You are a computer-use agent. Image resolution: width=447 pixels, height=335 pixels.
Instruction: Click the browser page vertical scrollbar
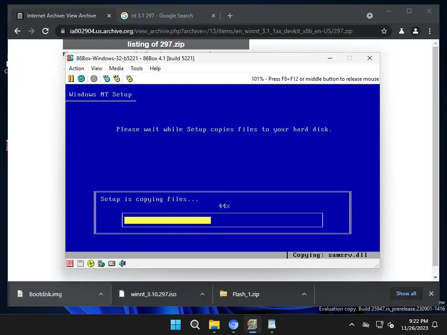(x=435, y=156)
